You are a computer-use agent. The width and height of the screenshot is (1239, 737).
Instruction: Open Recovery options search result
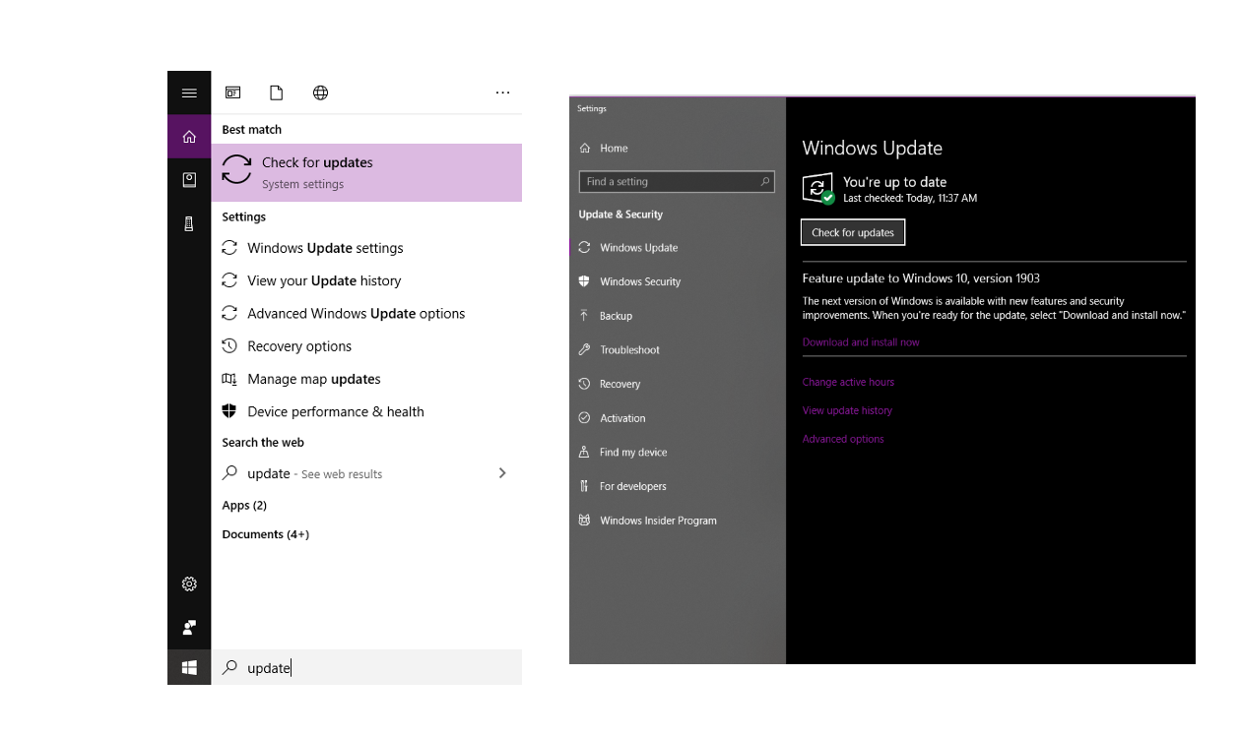point(366,346)
